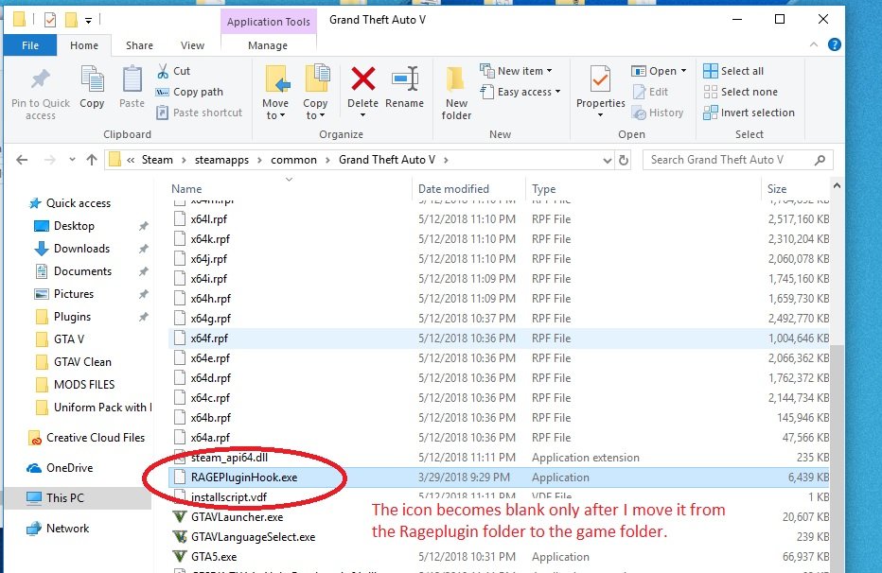
Task: Click the Cut scissors option
Action: tap(173, 71)
